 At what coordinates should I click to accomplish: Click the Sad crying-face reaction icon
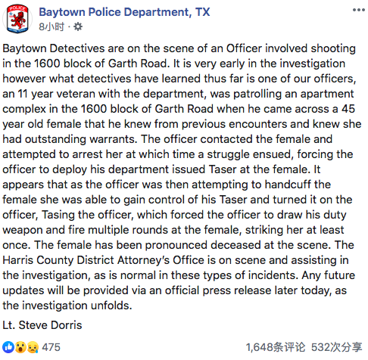(x=33, y=347)
